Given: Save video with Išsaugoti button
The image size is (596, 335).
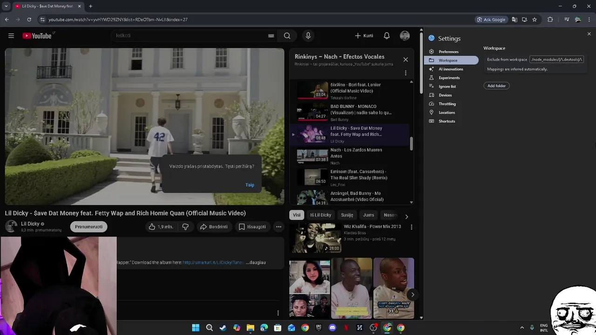Looking at the screenshot, I should click(x=252, y=227).
